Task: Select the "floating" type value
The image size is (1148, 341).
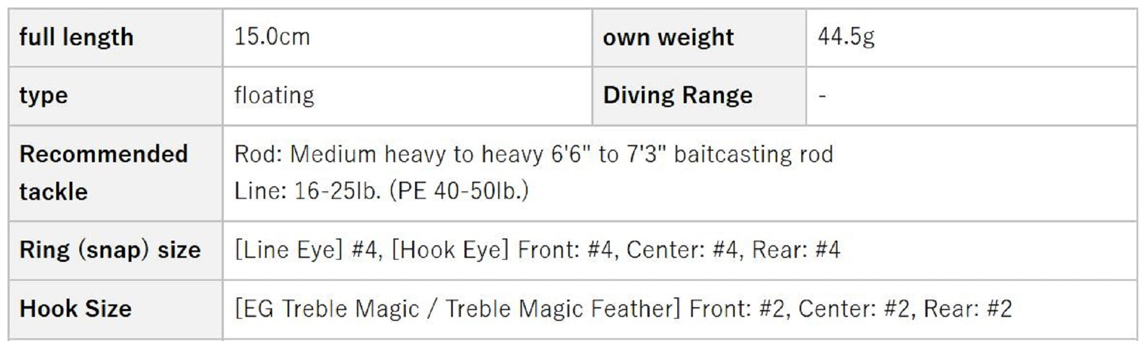Action: (x=274, y=96)
